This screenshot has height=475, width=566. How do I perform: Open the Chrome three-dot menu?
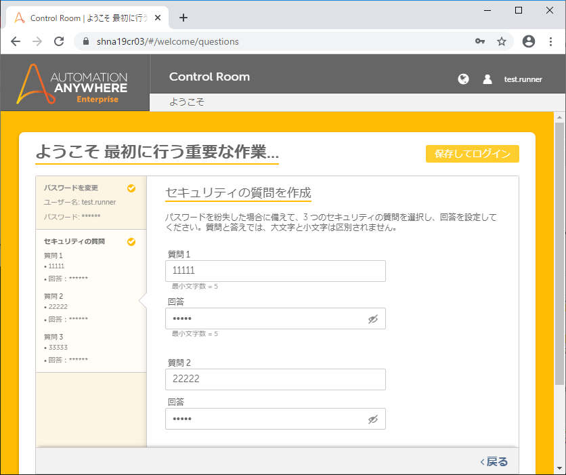click(x=550, y=41)
